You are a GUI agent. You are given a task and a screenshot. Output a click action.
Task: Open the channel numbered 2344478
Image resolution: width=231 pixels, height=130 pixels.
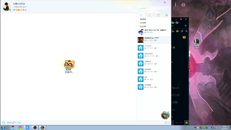tap(154, 63)
